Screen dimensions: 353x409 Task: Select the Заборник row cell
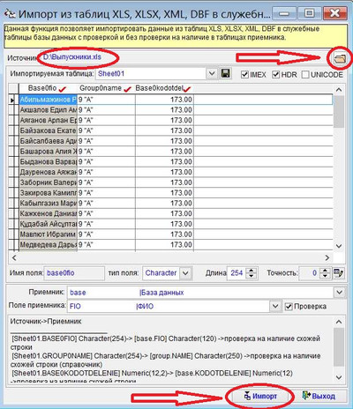click(48, 182)
